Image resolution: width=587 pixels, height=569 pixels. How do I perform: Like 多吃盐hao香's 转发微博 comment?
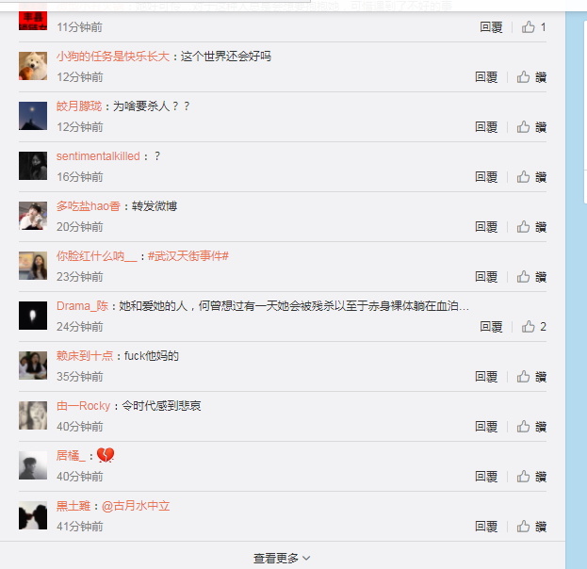pyautogui.click(x=531, y=227)
